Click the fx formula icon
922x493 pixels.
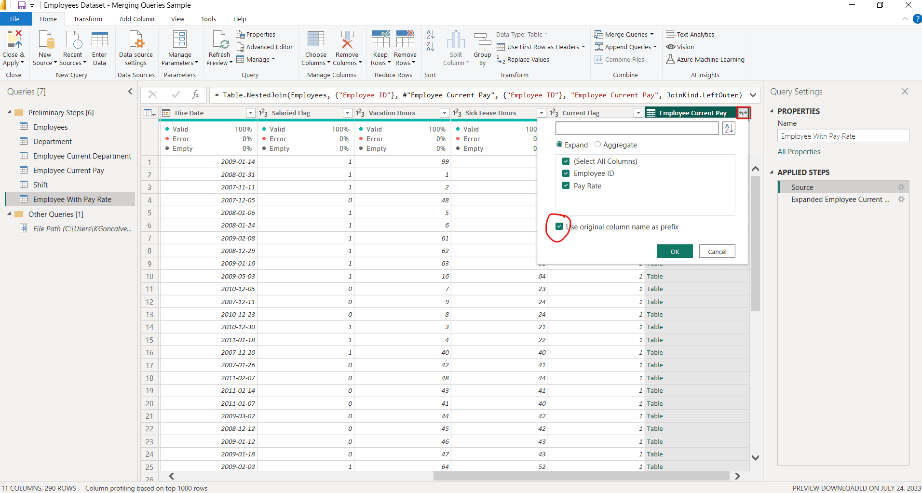coord(196,95)
